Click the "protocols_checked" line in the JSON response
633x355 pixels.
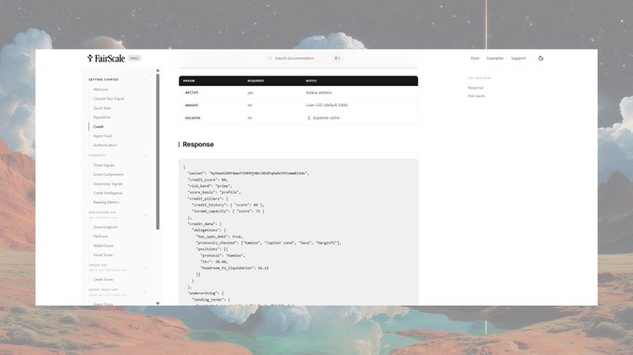click(x=268, y=243)
